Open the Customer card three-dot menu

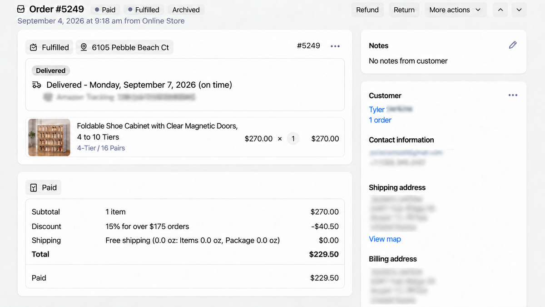513,96
